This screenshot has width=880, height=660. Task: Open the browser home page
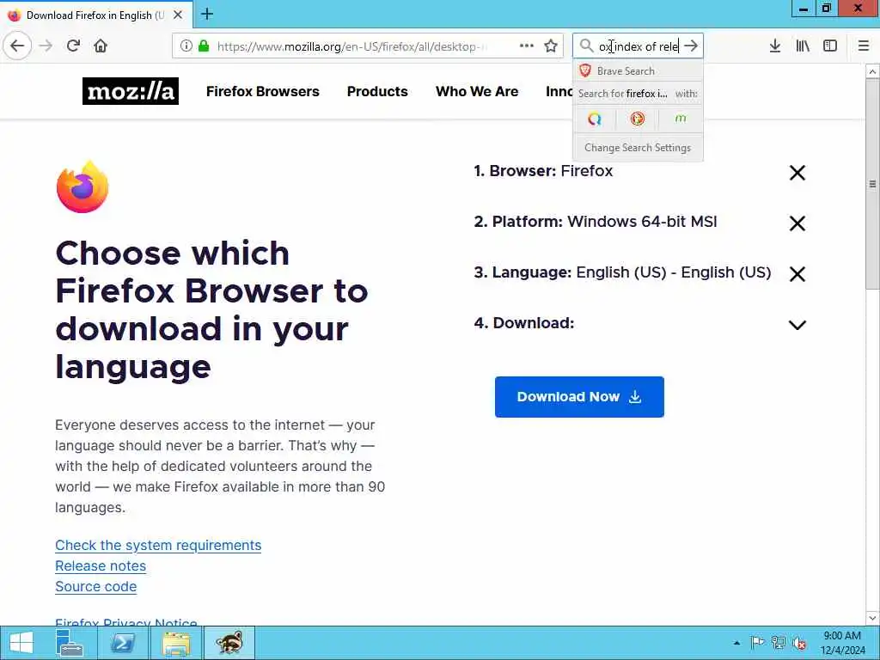[x=101, y=46]
